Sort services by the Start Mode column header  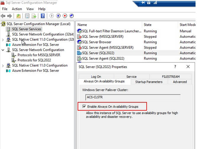[x=187, y=25]
